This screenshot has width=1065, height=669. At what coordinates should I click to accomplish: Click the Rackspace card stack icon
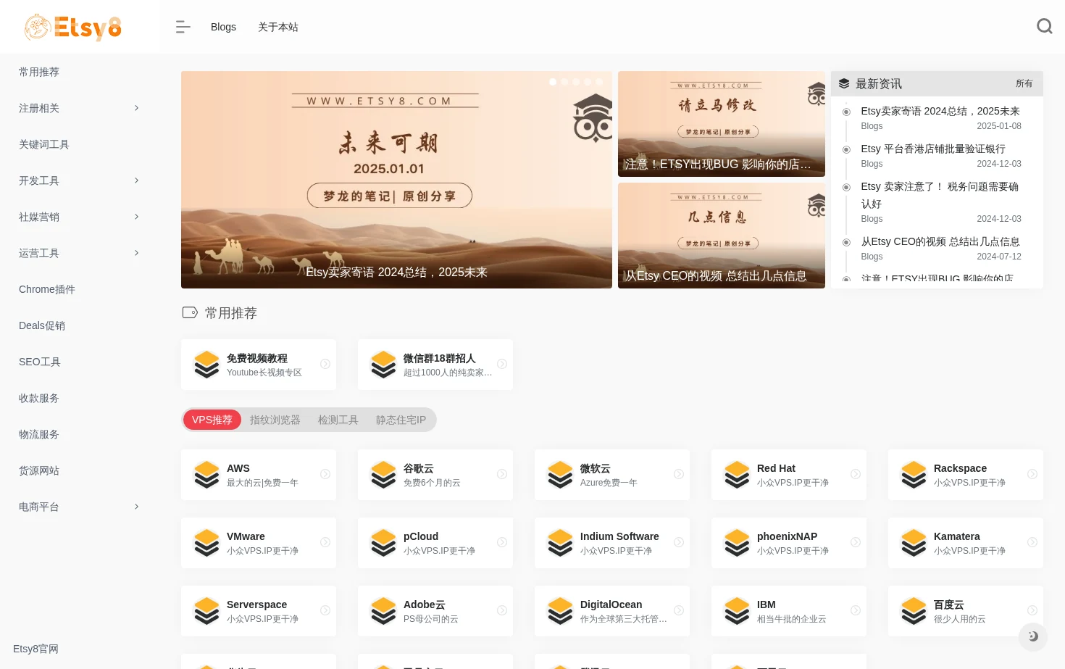[914, 475]
